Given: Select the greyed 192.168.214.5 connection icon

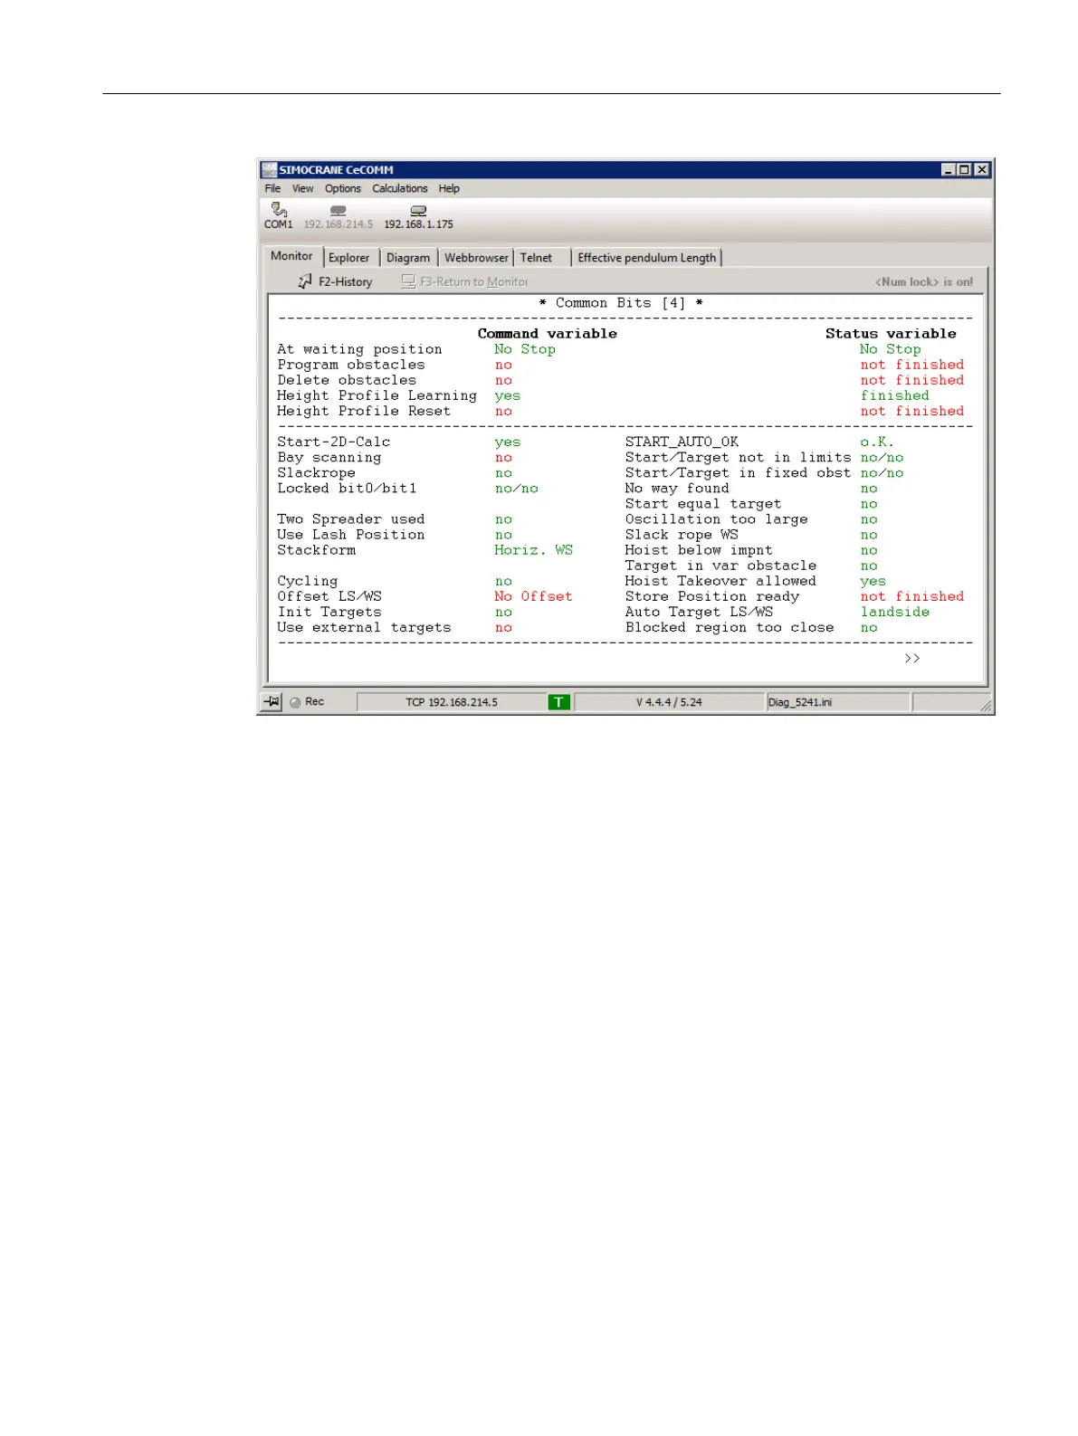Looking at the screenshot, I should pyautogui.click(x=338, y=210).
